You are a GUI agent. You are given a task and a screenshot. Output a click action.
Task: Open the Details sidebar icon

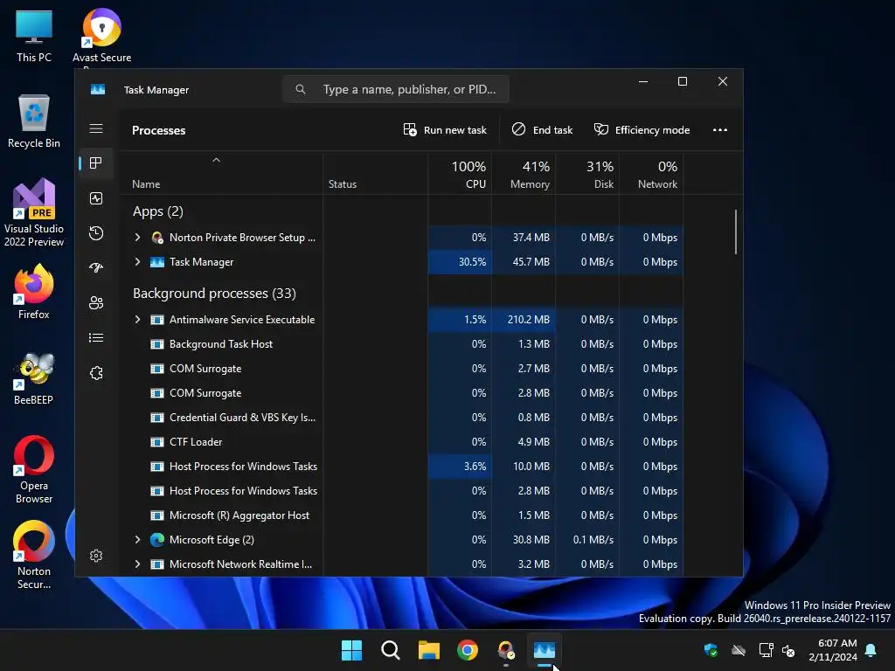[96, 338]
